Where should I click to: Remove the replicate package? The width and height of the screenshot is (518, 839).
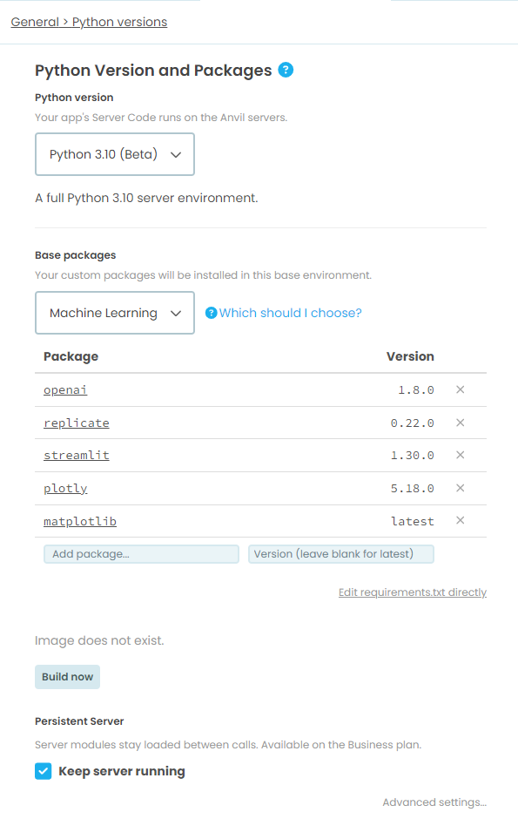tap(460, 423)
